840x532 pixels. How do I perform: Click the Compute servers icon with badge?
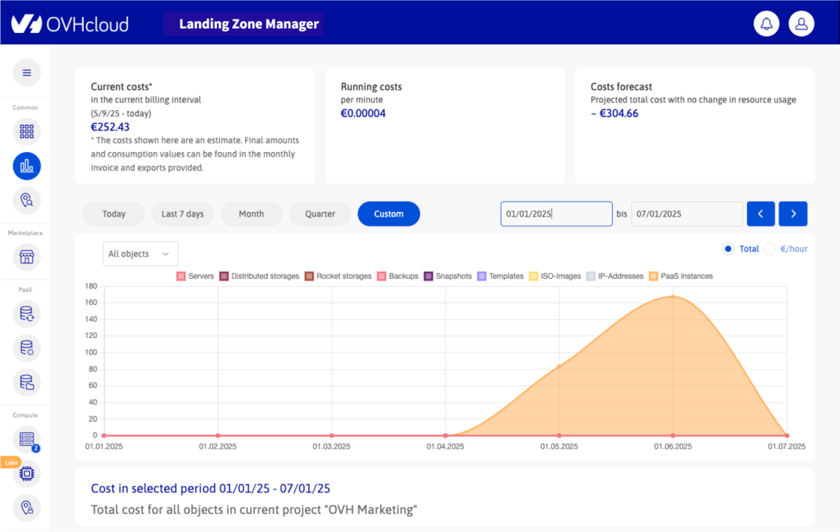click(27, 438)
